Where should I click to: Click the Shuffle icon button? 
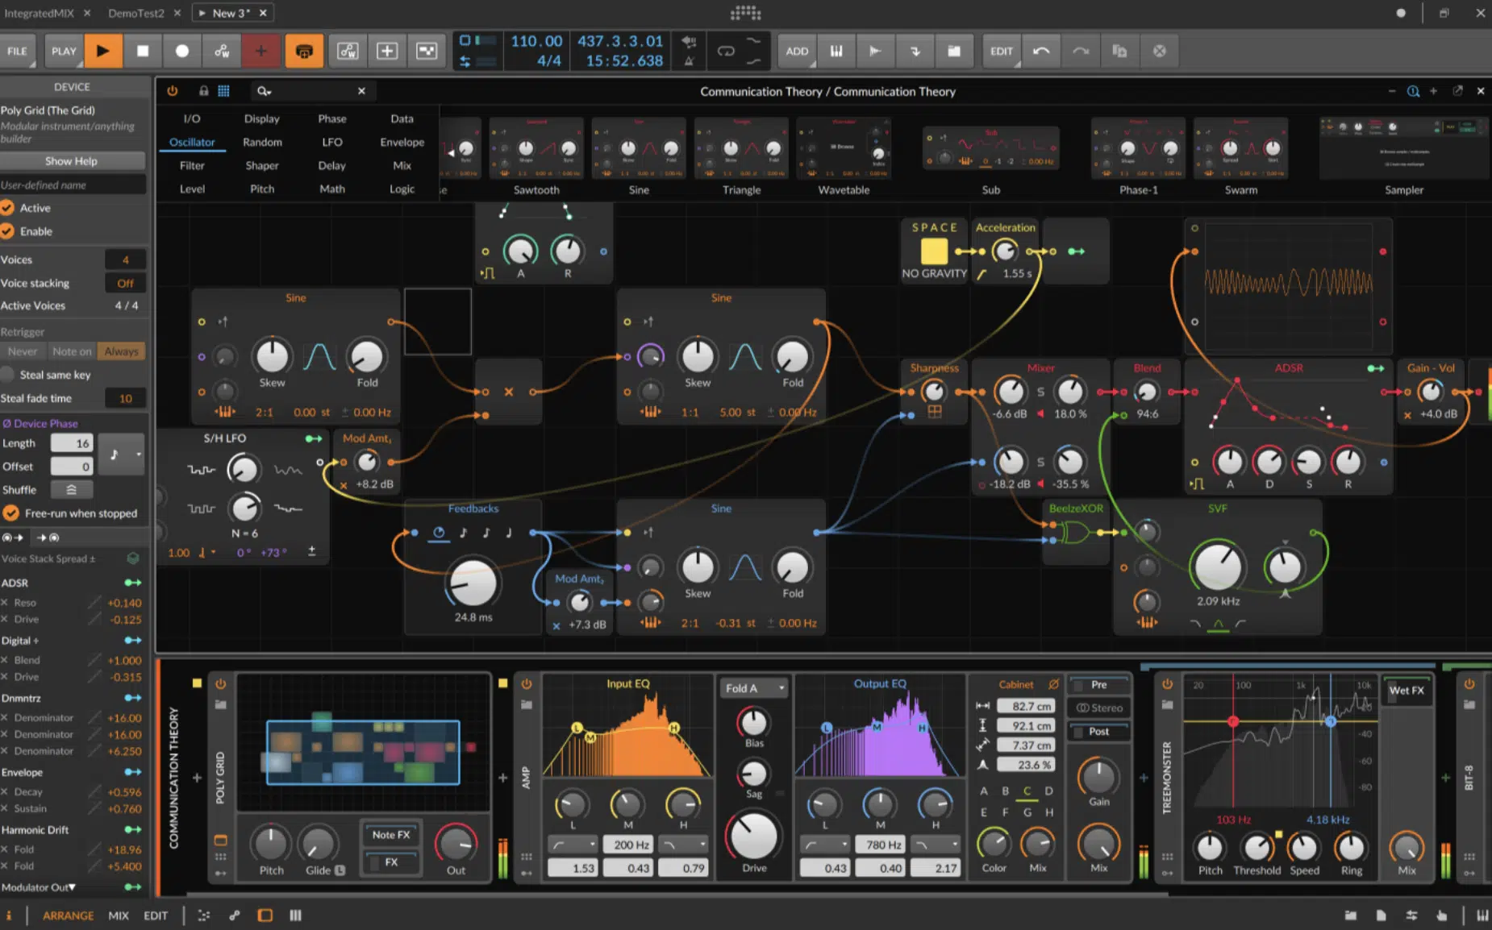pos(71,489)
